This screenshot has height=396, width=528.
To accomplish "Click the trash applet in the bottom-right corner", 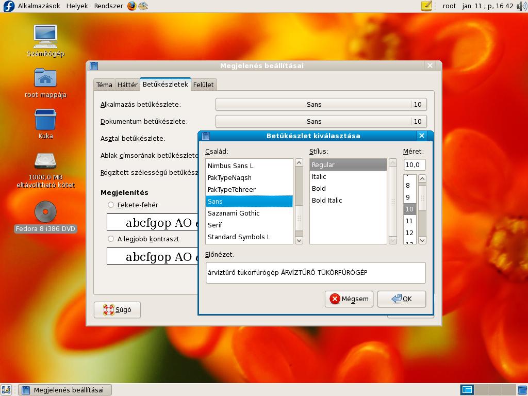I will pyautogui.click(x=521, y=390).
